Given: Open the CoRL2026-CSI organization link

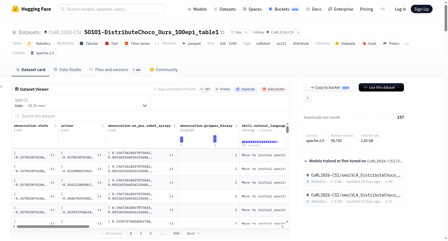Looking at the screenshot, I should pyautogui.click(x=65, y=32).
